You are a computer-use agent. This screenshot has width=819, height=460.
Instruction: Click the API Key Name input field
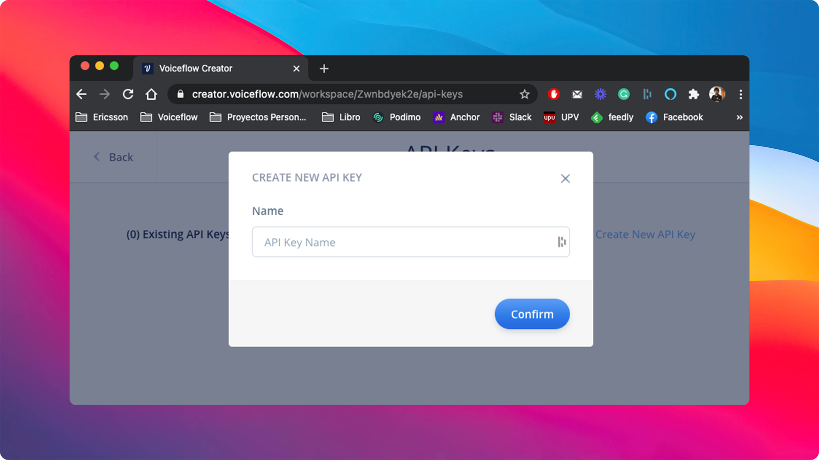(409, 242)
